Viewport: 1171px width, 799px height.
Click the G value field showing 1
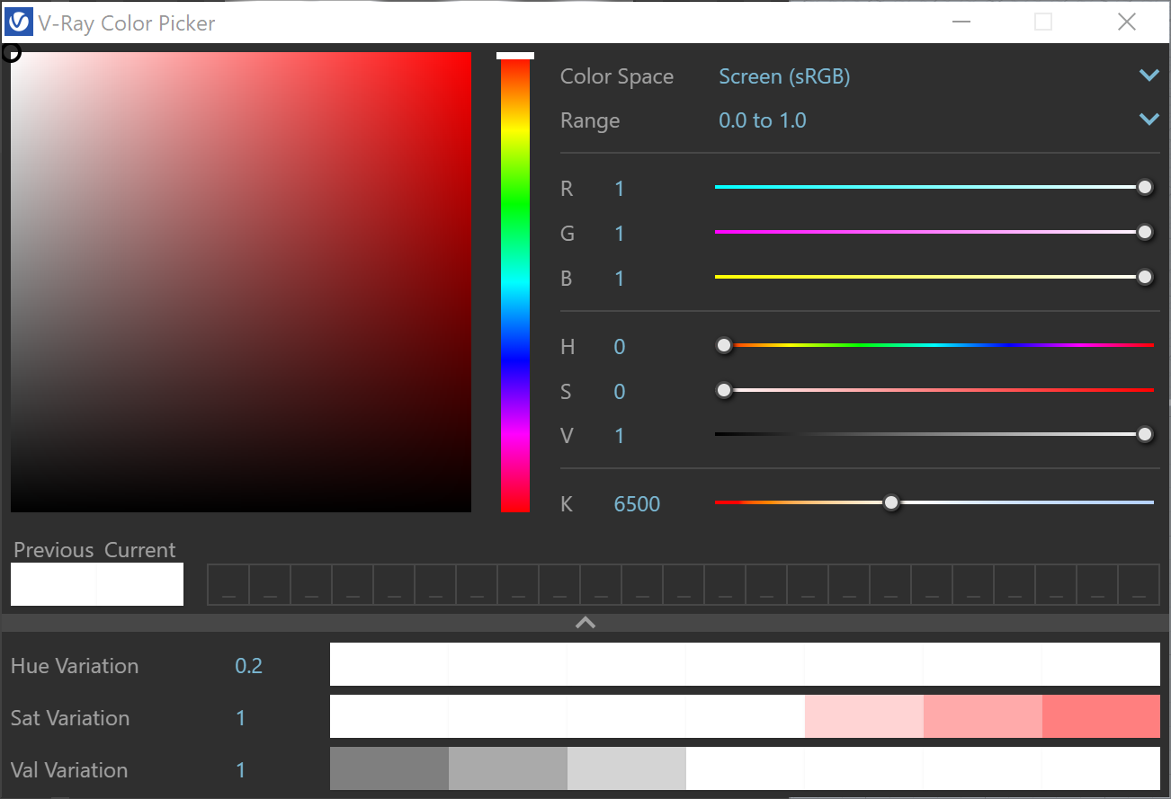tap(620, 234)
